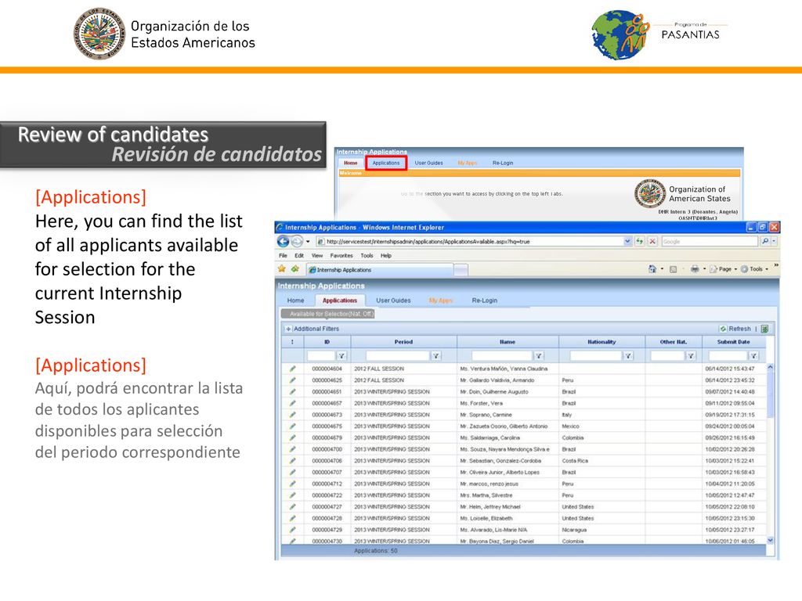Click the Applications tab in the background window
Screen dimensions: 802x601
(x=386, y=163)
